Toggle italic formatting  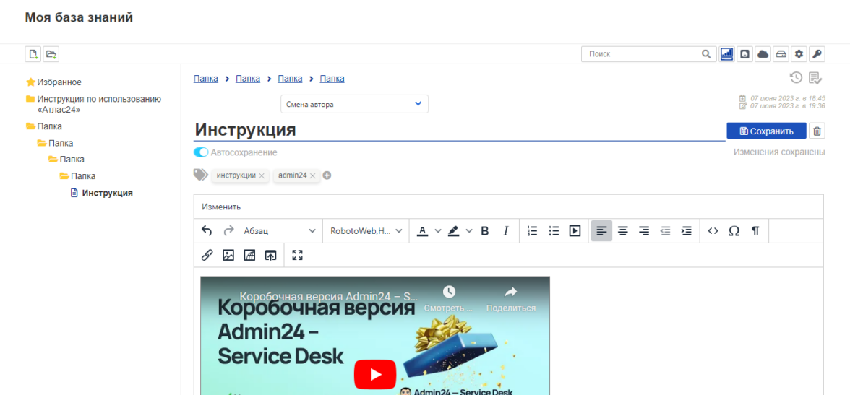click(x=506, y=231)
